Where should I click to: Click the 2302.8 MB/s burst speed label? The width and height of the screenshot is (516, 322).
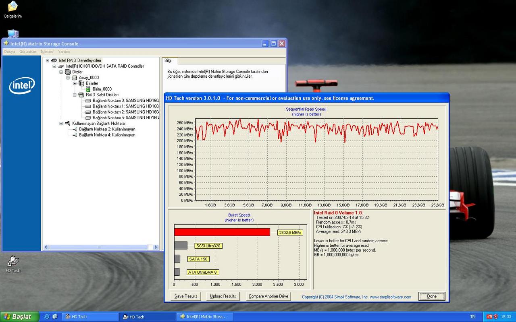tap(290, 232)
